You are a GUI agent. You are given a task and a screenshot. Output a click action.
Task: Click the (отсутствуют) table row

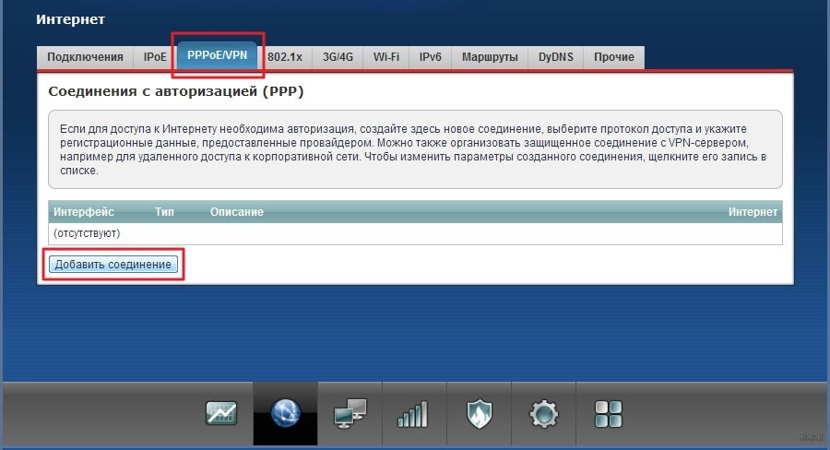[x=415, y=233]
